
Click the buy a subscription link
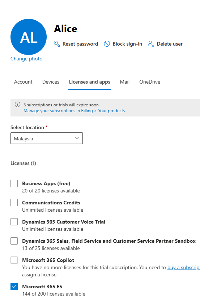tap(183, 267)
